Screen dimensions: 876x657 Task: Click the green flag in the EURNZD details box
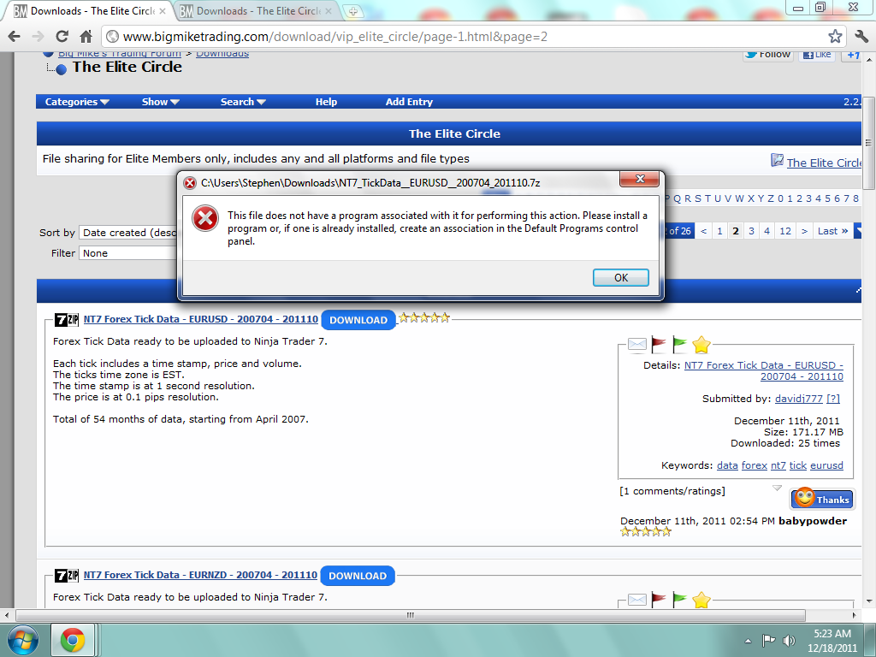tap(679, 600)
